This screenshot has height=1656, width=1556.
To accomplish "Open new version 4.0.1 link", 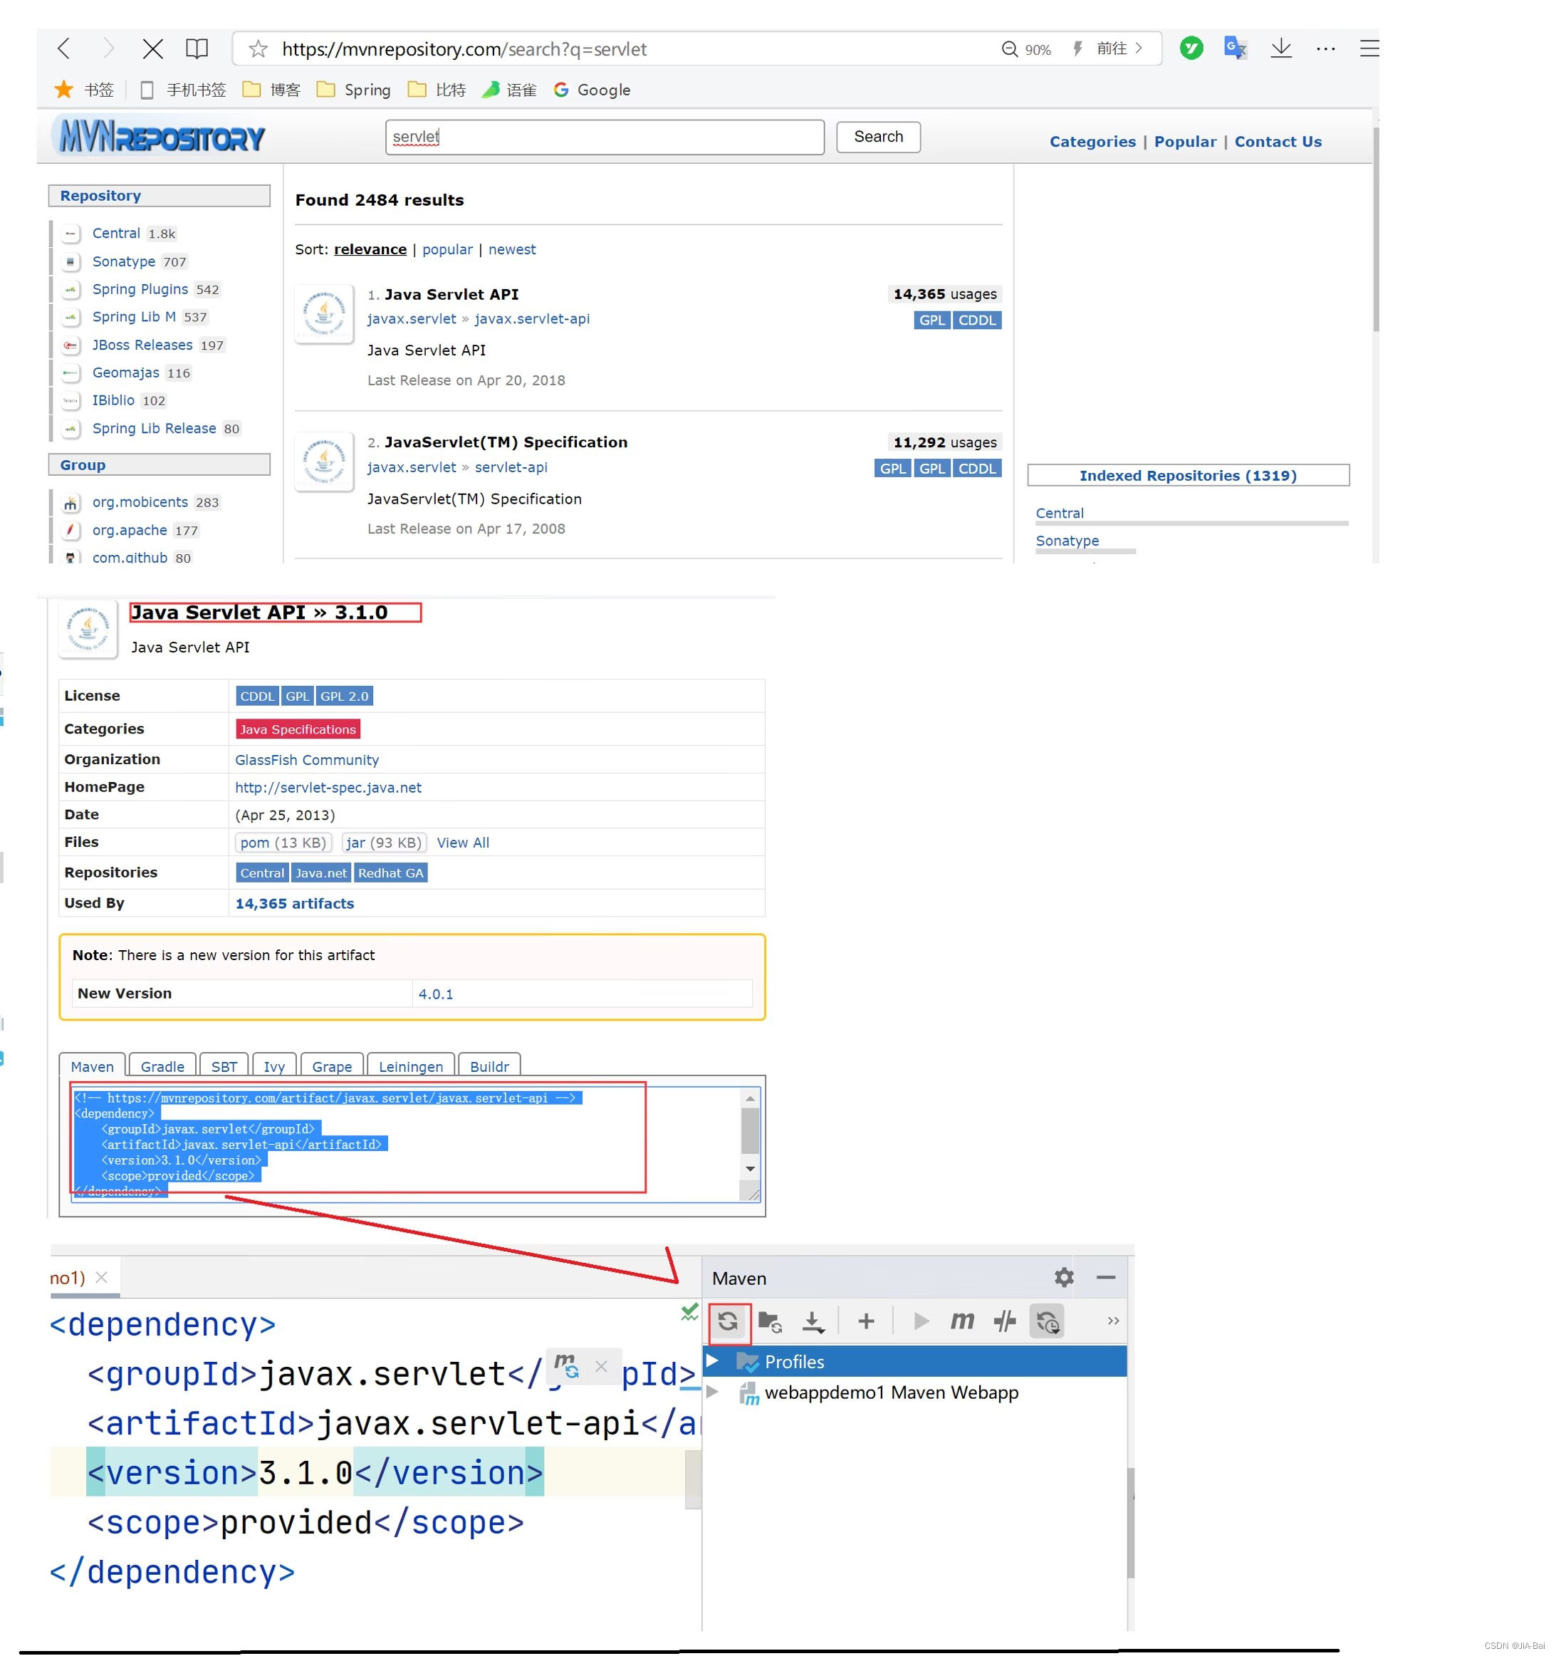I will pyautogui.click(x=436, y=994).
